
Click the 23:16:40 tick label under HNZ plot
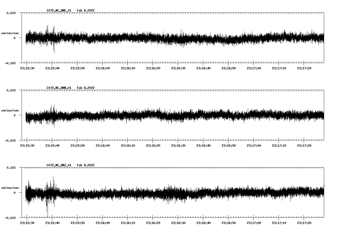(x=203, y=223)
